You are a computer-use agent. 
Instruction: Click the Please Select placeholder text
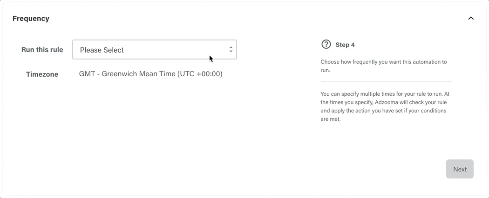tap(102, 50)
